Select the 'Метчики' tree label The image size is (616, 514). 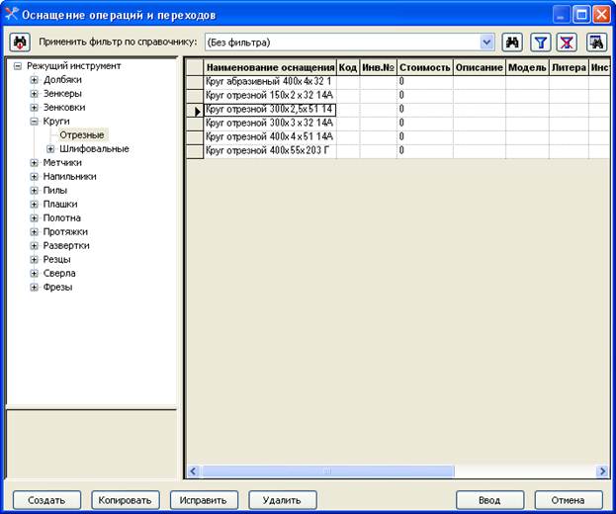[62, 162]
